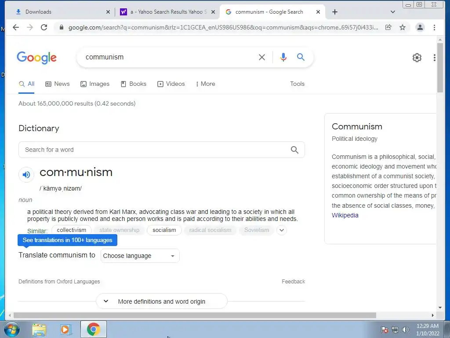Click See translations in 100+ languages tooltip
Viewport: 450px width, 338px height.
[67, 240]
